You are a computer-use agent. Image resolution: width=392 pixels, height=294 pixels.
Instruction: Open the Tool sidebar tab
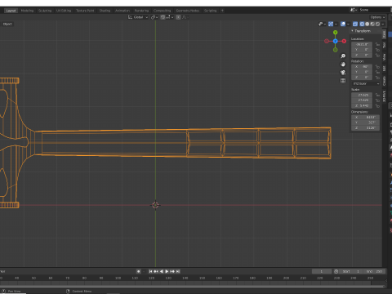click(x=385, y=45)
